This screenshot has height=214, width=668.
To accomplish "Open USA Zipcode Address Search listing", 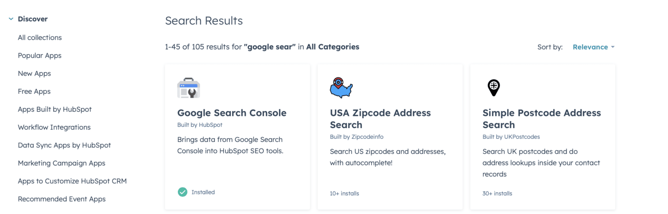I will 381,119.
